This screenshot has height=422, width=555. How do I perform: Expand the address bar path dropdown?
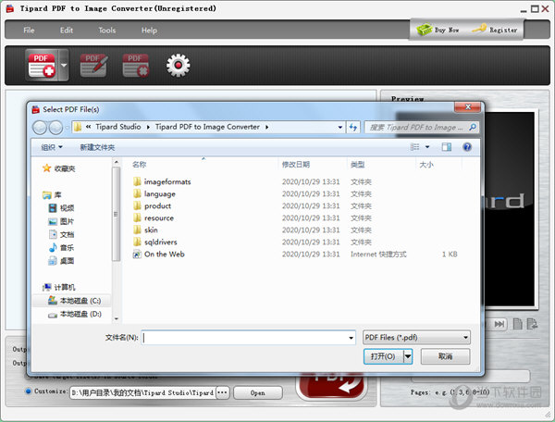tap(339, 127)
